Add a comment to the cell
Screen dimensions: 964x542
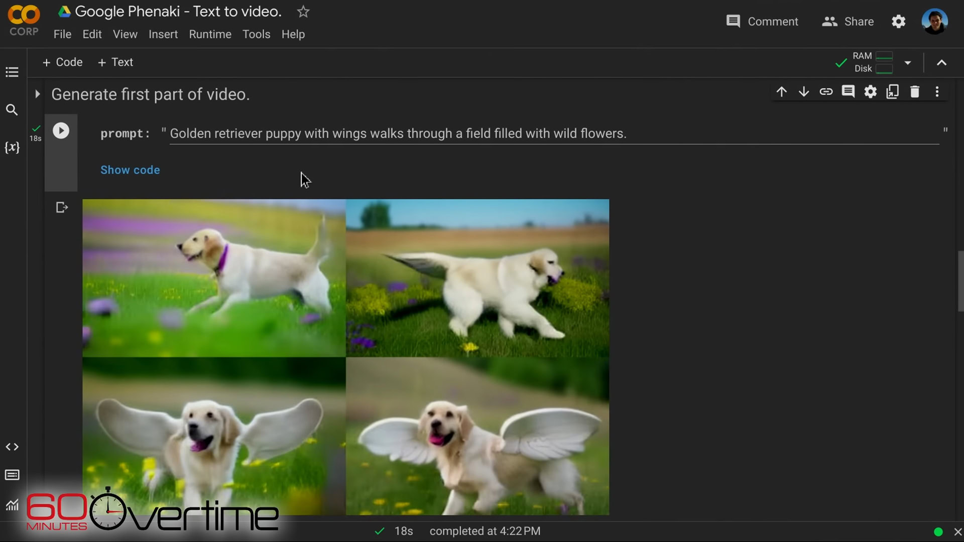(x=849, y=91)
